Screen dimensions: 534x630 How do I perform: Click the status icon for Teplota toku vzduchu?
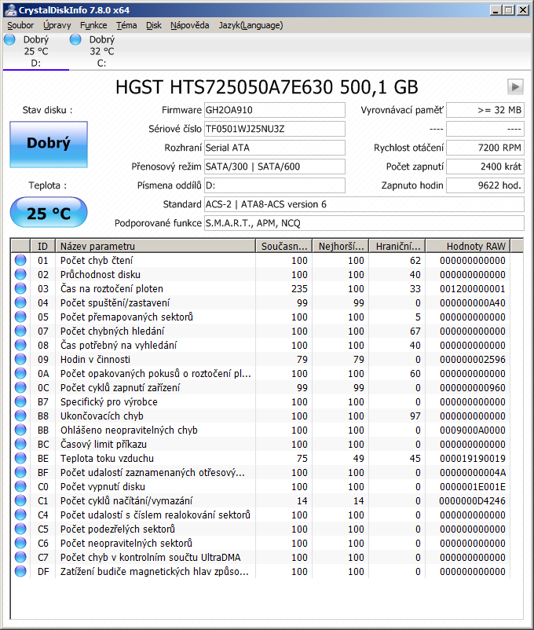pos(20,458)
